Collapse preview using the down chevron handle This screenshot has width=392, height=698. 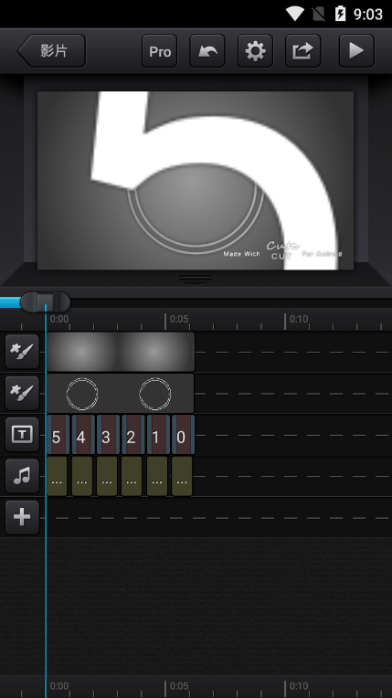click(x=196, y=280)
